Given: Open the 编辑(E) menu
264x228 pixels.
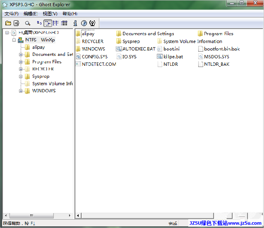Looking at the screenshot, I should (x=31, y=14).
